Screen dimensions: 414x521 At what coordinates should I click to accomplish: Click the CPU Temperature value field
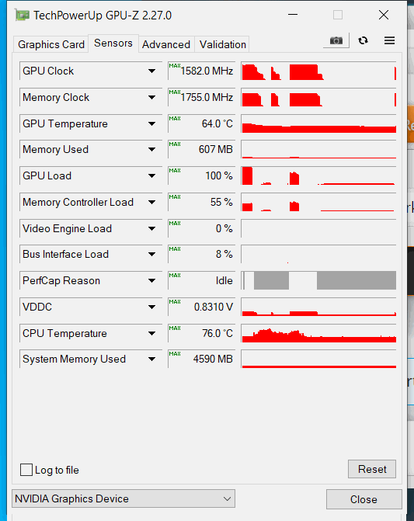coord(202,333)
